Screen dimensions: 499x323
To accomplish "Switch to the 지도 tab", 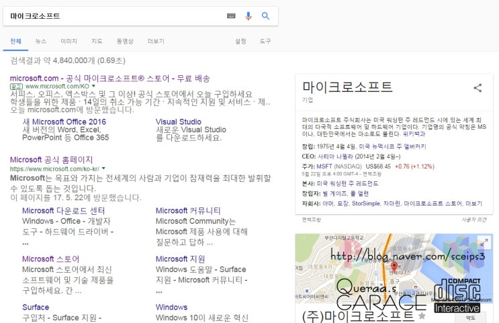I will tap(97, 42).
